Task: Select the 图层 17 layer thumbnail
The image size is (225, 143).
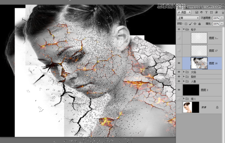Action: click(x=199, y=51)
